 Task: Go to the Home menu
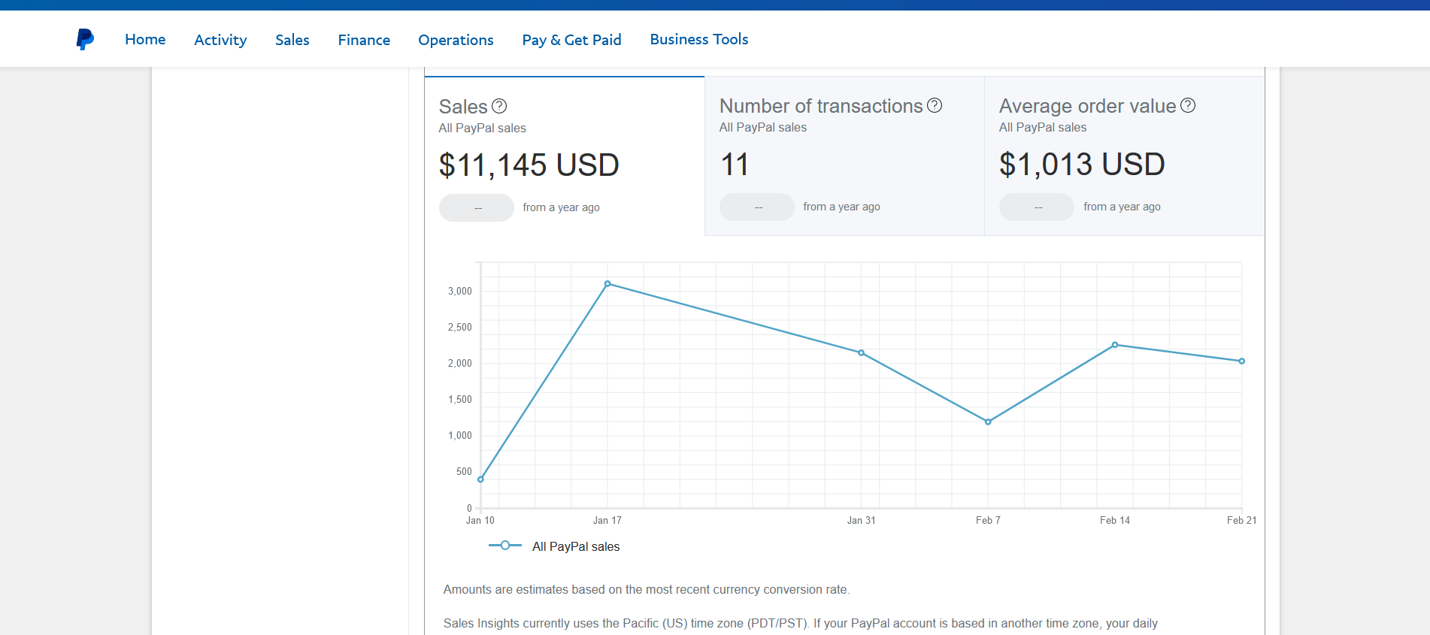145,39
